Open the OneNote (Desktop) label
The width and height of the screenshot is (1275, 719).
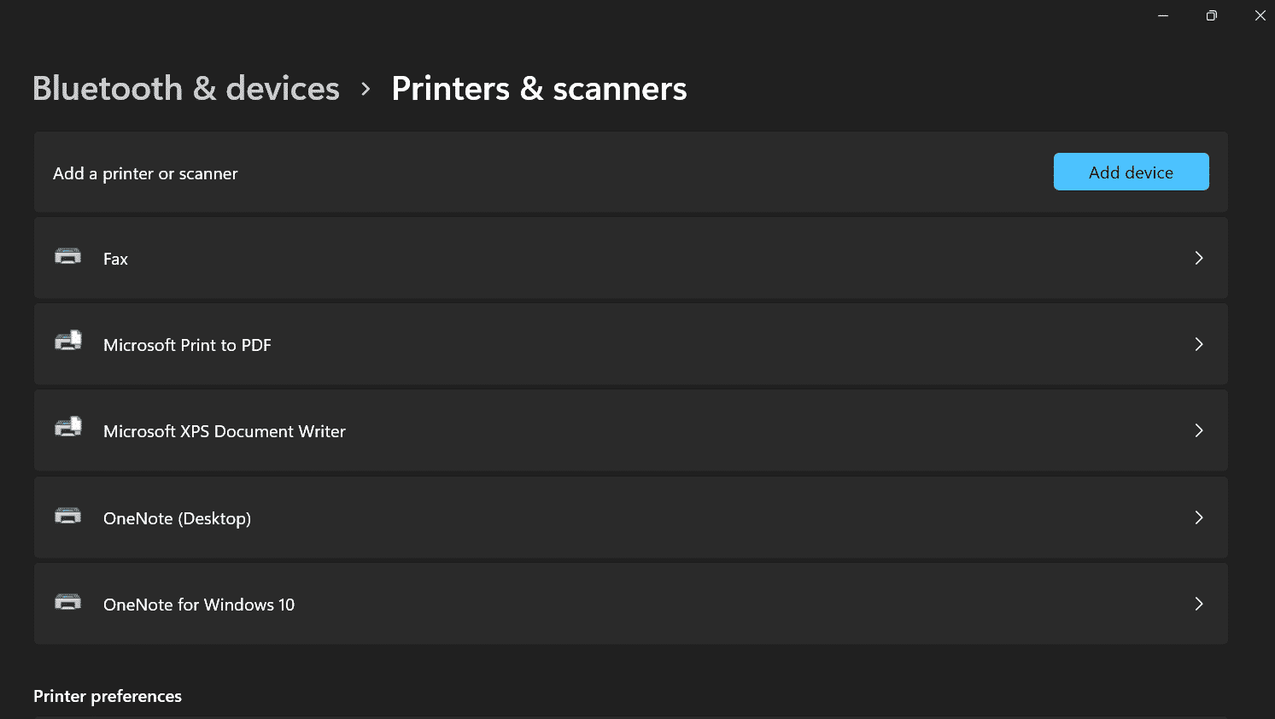tap(177, 518)
